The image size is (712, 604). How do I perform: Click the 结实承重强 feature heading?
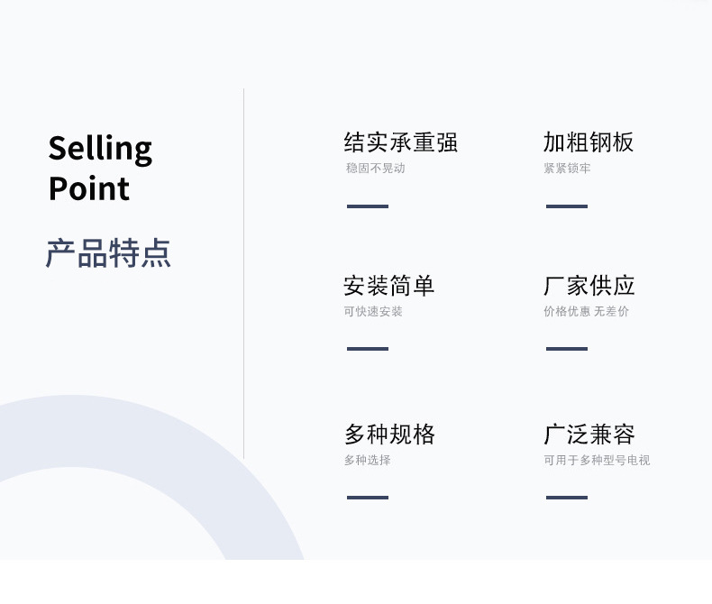[x=400, y=142]
